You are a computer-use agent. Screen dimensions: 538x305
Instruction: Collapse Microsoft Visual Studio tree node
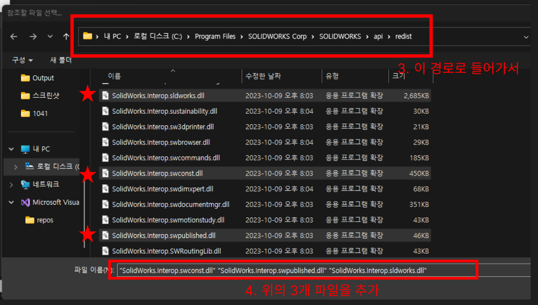coord(11,202)
